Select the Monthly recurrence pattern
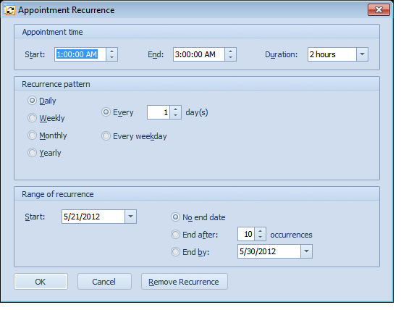Viewport: 401px width, 310px height. 47,135
